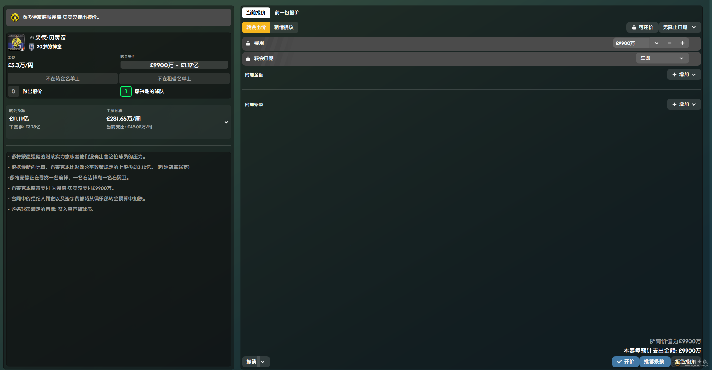Viewport: 712px width, 370px height.
Task: Click 增加 button for 附加金额
Action: click(684, 75)
